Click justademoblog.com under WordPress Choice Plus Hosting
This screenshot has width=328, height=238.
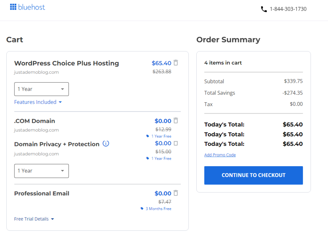[x=37, y=72]
